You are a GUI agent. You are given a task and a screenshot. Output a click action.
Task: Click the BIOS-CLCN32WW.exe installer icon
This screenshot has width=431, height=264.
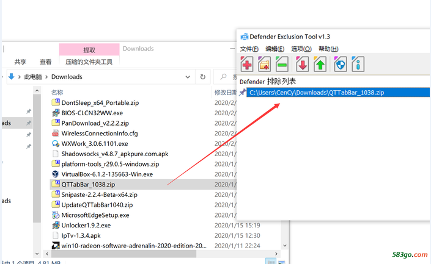pos(56,113)
